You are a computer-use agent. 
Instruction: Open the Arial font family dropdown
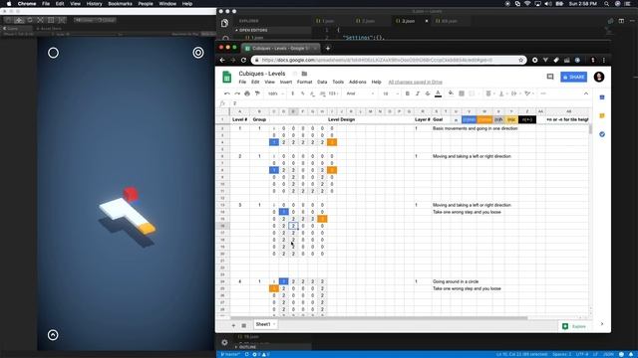(360, 93)
